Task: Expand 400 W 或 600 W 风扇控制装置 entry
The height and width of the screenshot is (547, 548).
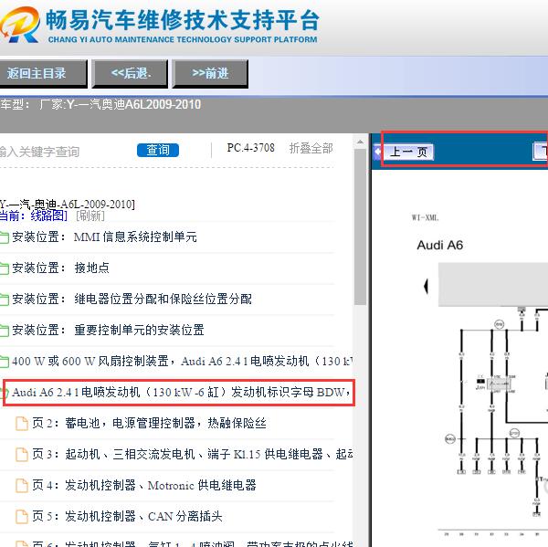Action: [x=182, y=361]
